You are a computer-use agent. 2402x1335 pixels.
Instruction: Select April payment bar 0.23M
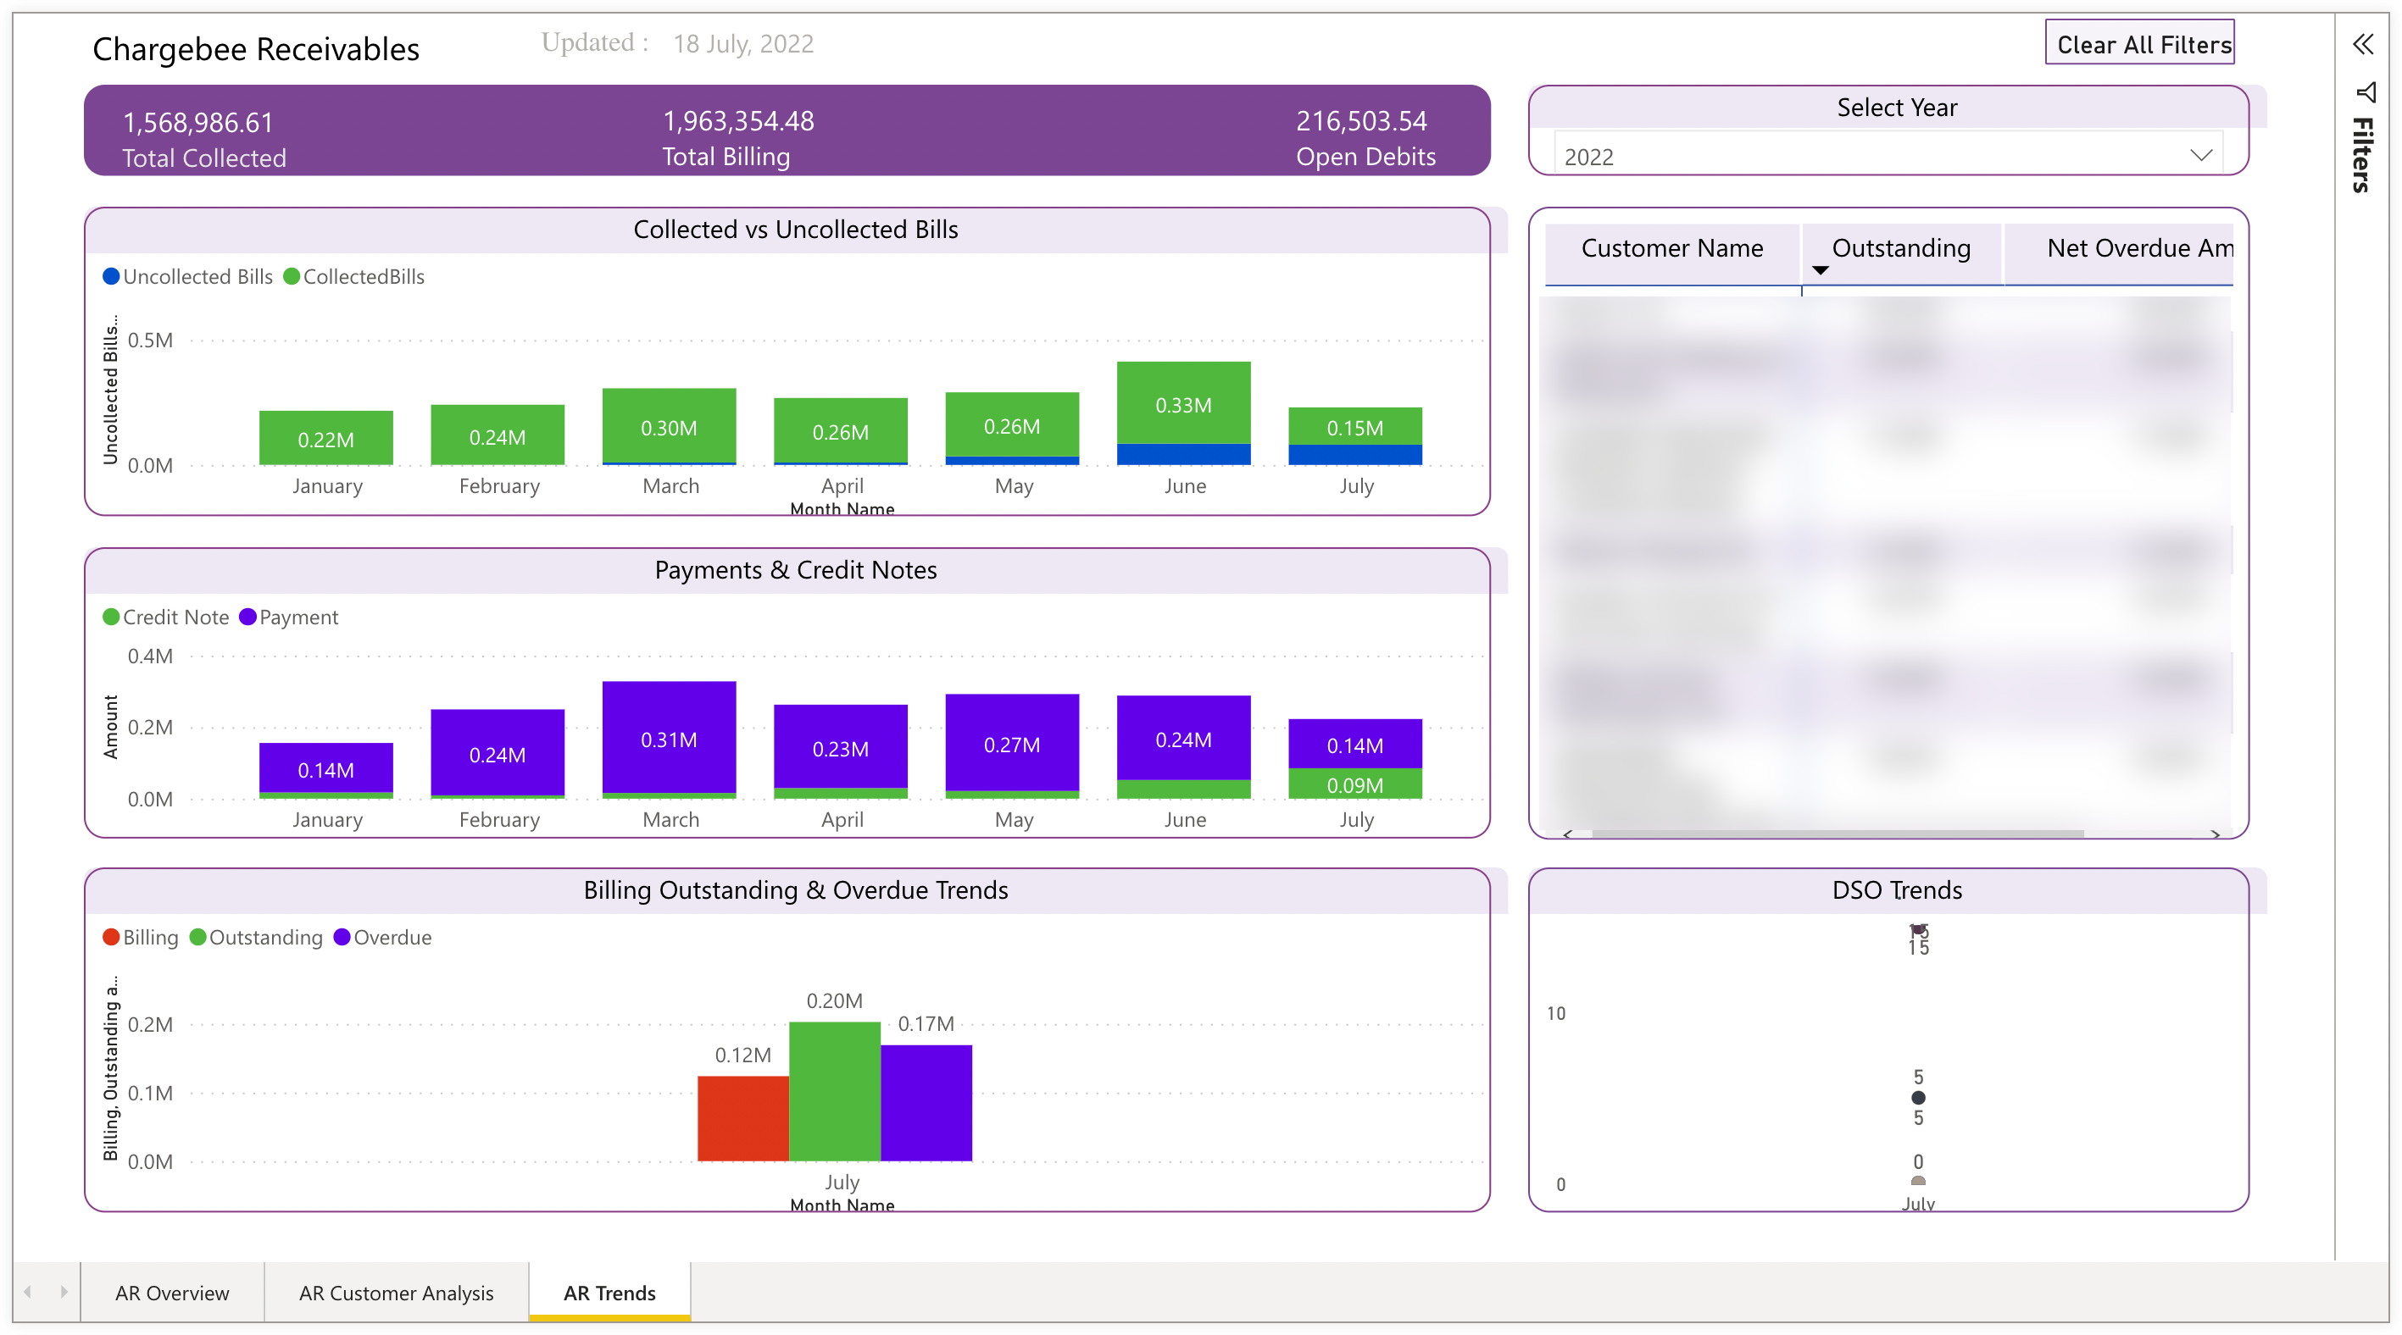(840, 746)
